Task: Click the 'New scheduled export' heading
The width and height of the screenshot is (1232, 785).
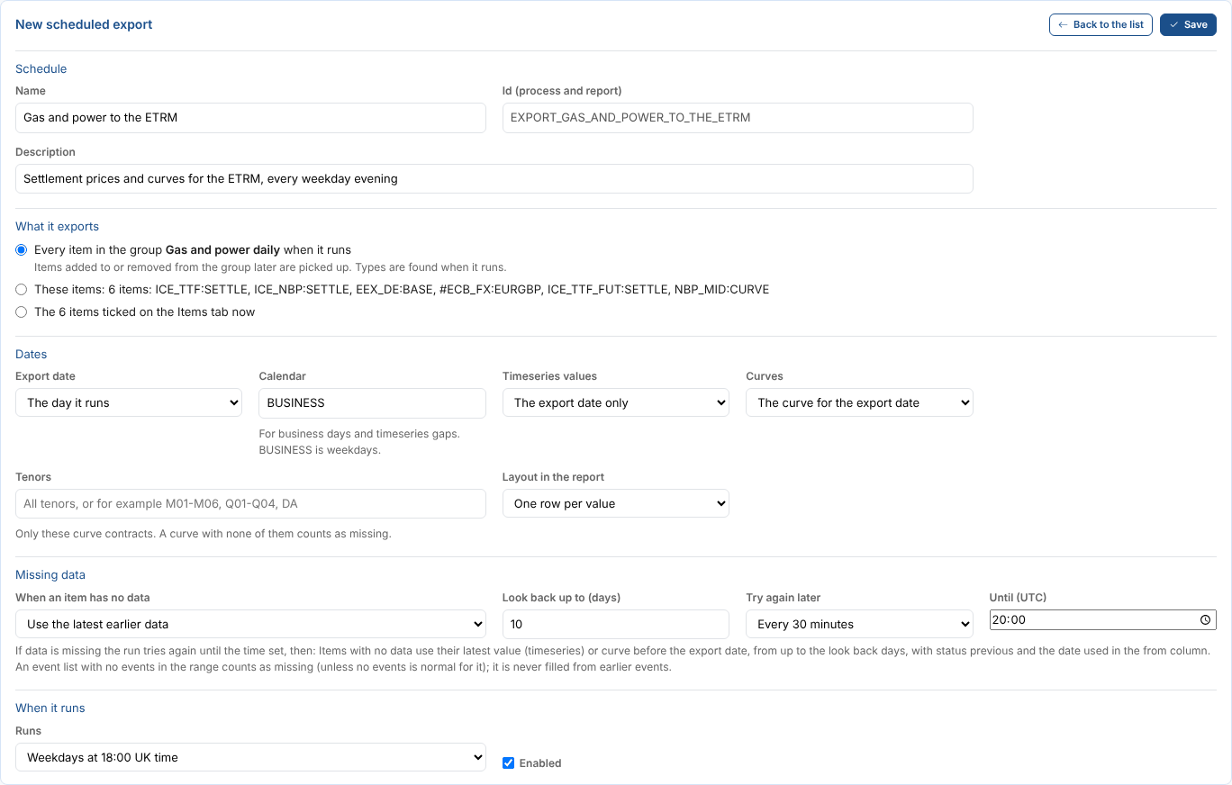Action: (84, 24)
